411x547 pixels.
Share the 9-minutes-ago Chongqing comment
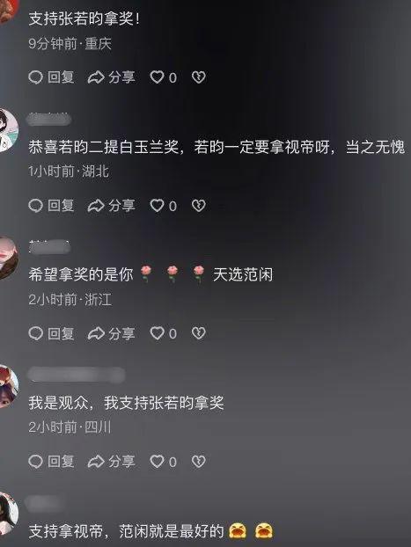111,77
